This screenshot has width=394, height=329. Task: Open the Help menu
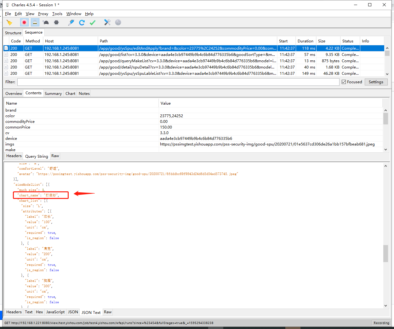(x=89, y=14)
